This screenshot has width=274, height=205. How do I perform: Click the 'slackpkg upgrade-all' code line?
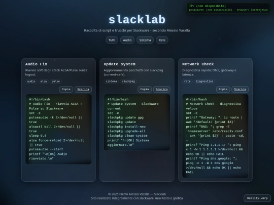[126, 131]
